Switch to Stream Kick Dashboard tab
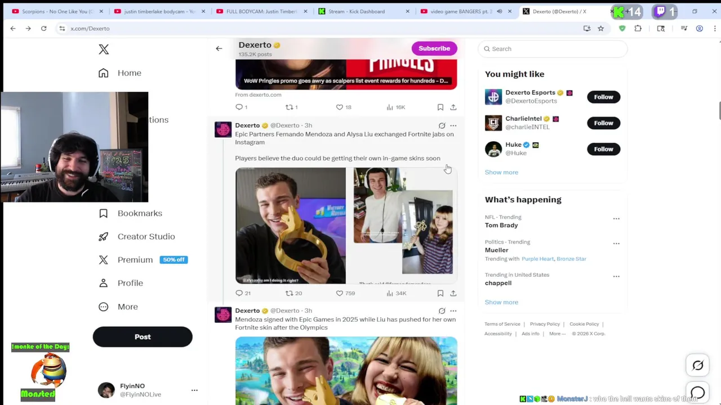This screenshot has width=721, height=405. (364, 11)
